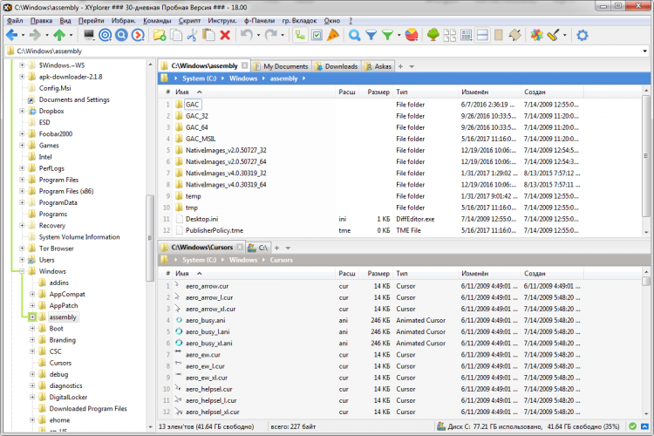The width and height of the screenshot is (654, 436).
Task: Click Windows breadcrumb in upper pane
Action: coord(243,78)
